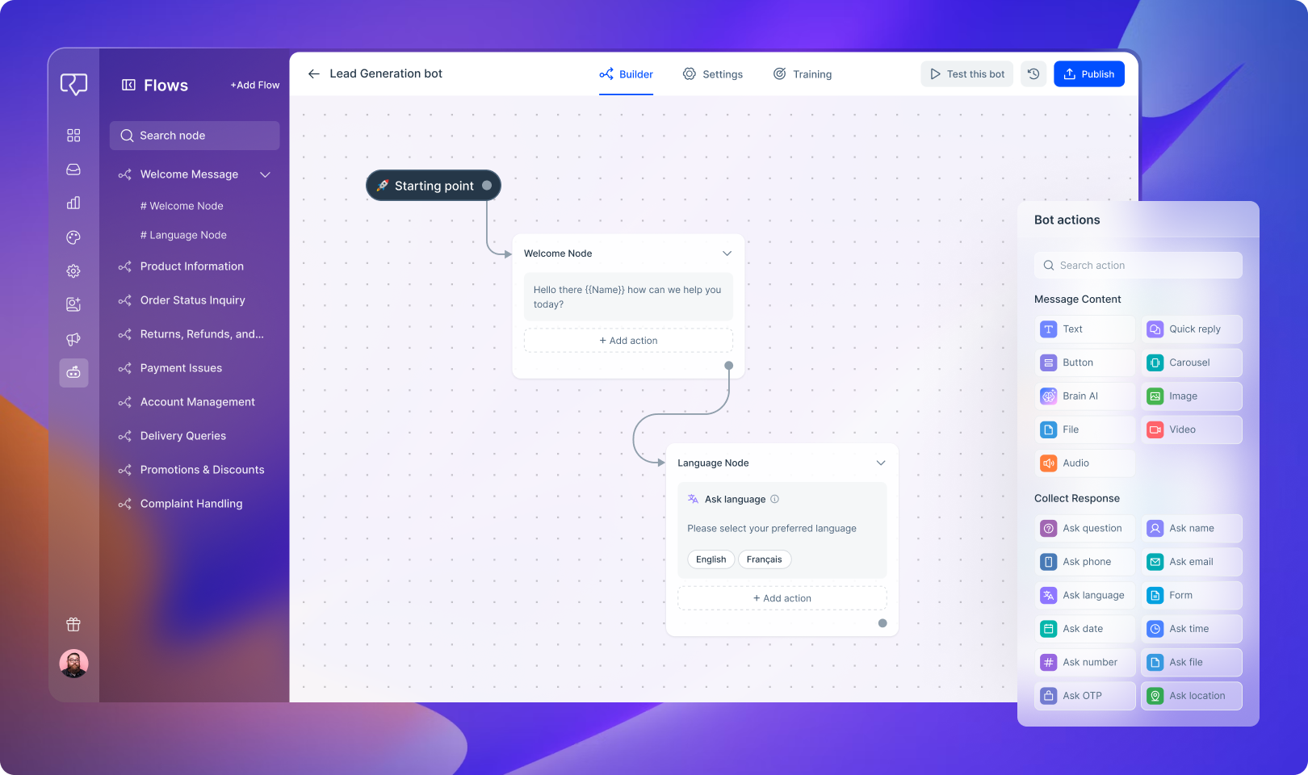Open the theme Palette icon in sidebar
The width and height of the screenshot is (1308, 775).
[x=73, y=237]
